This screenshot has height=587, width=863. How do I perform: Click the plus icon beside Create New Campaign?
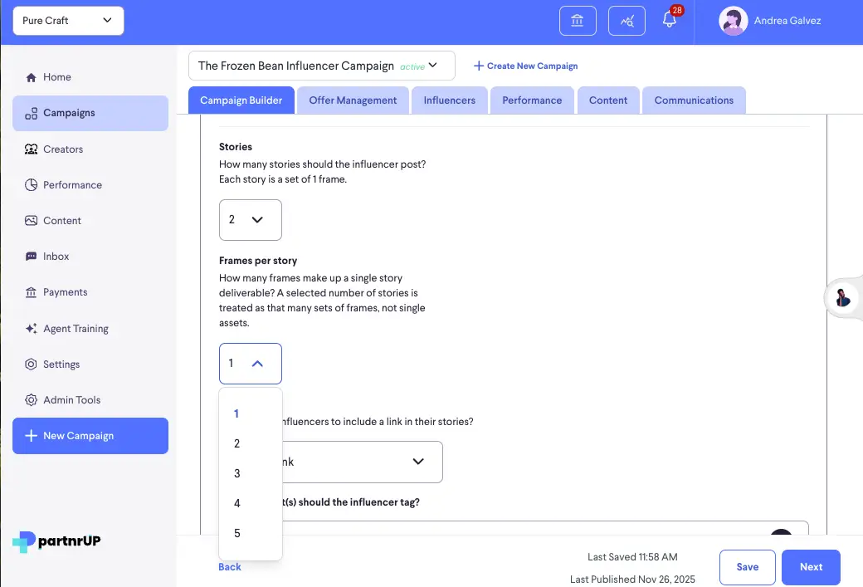click(478, 66)
